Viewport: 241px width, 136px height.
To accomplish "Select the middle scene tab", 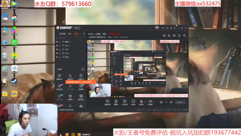I will [x=70, y=34].
